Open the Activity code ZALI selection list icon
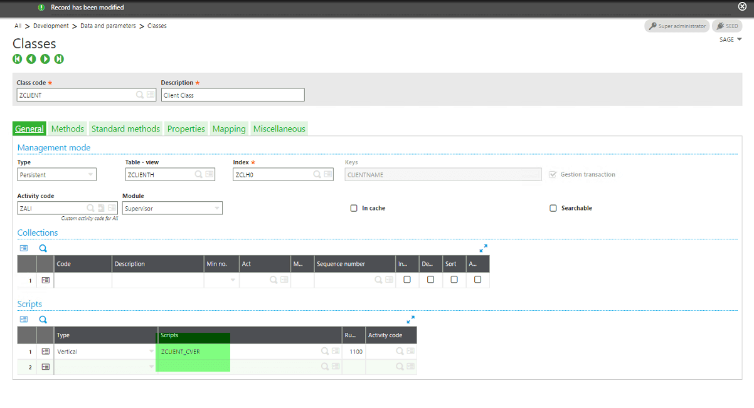The height and width of the screenshot is (408, 754). 112,208
